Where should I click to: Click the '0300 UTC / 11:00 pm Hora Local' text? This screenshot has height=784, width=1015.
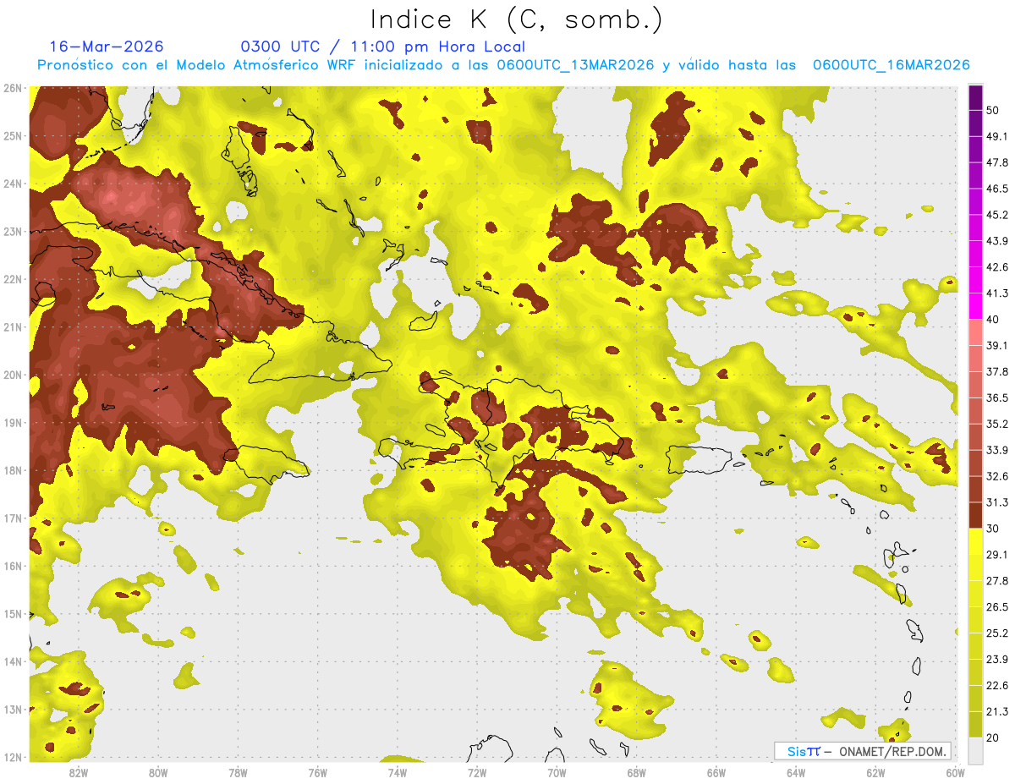click(x=383, y=47)
